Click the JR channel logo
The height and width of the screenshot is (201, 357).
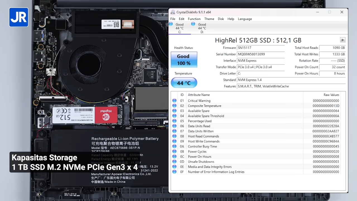[19, 17]
